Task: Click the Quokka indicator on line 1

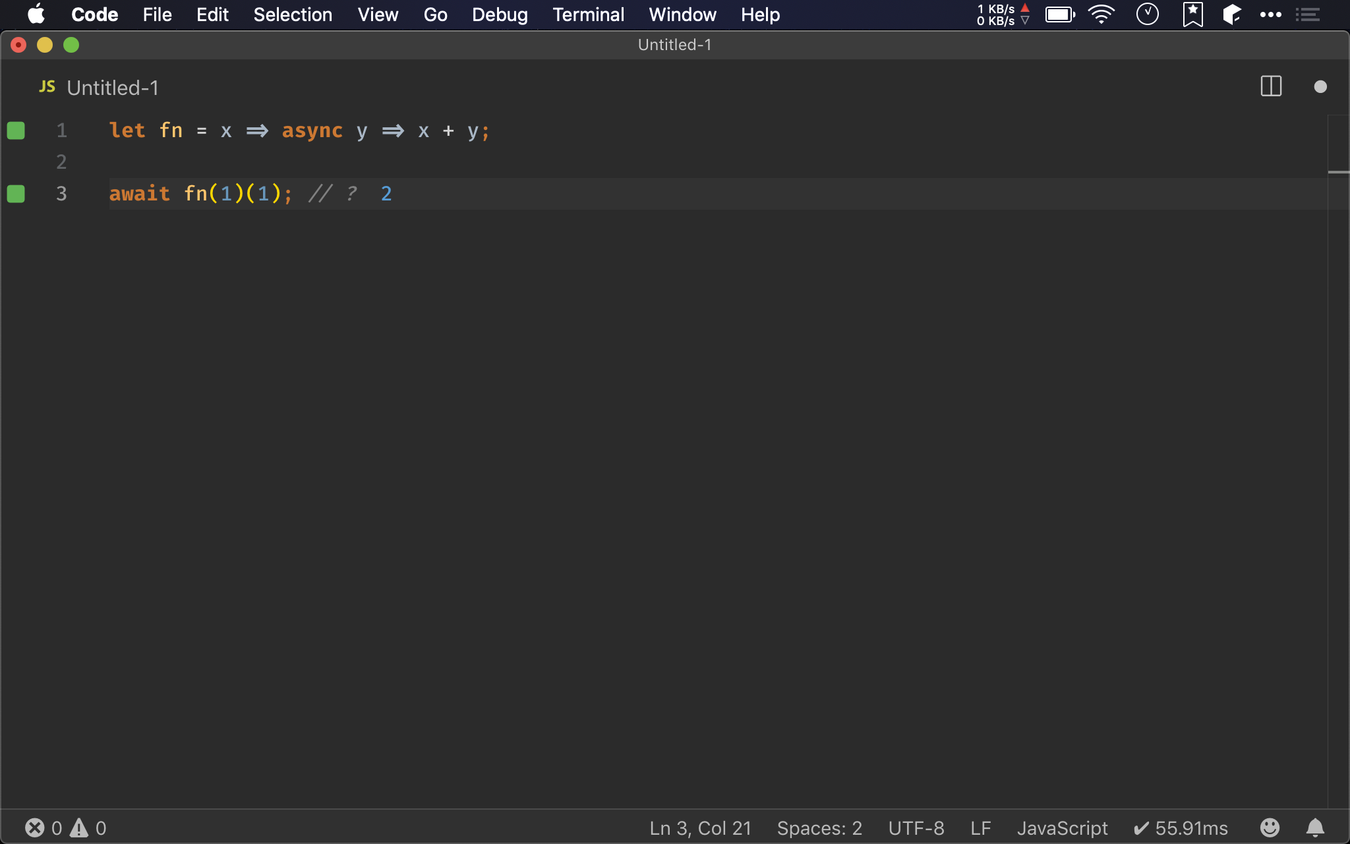Action: [x=16, y=130]
